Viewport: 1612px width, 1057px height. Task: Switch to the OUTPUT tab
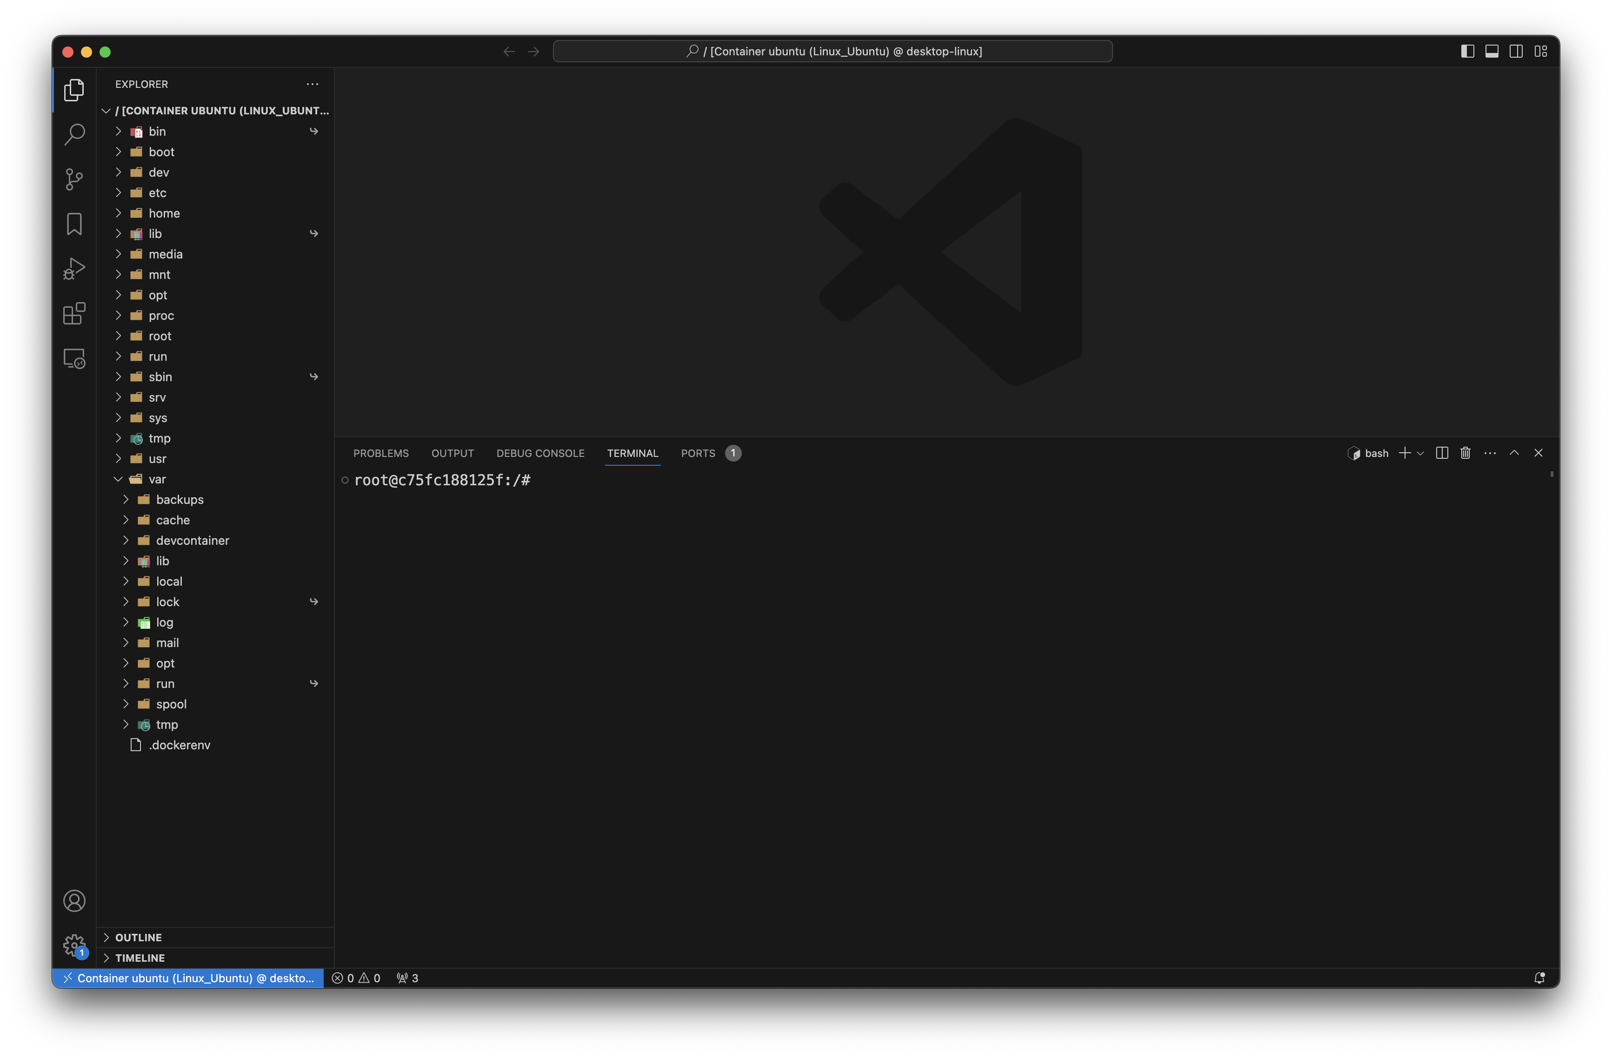point(453,453)
